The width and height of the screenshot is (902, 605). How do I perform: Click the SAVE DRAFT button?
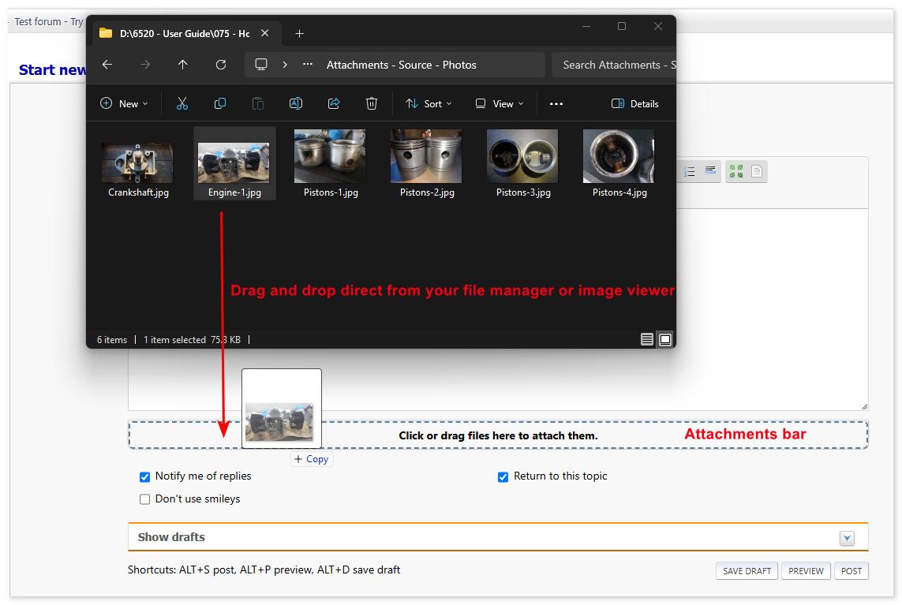pos(747,570)
